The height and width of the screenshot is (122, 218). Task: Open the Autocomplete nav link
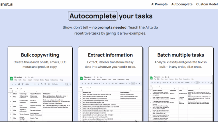pyautogui.click(x=182, y=4)
